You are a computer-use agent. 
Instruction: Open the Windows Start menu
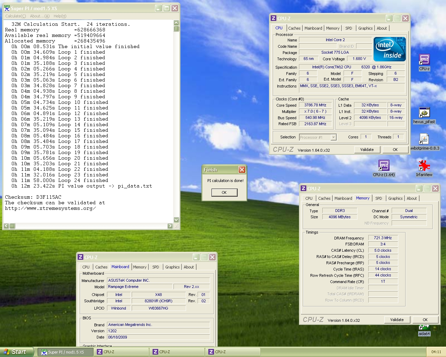(x=17, y=352)
